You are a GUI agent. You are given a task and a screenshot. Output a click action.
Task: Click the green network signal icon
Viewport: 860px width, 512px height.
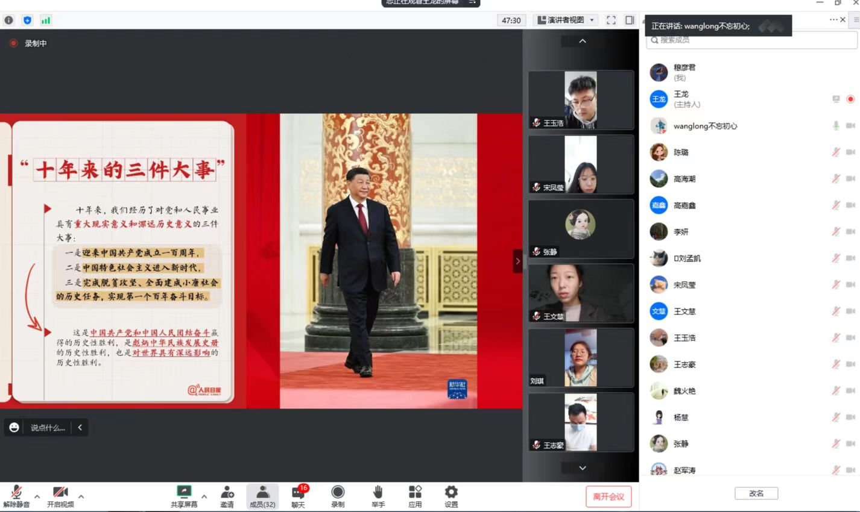[46, 20]
